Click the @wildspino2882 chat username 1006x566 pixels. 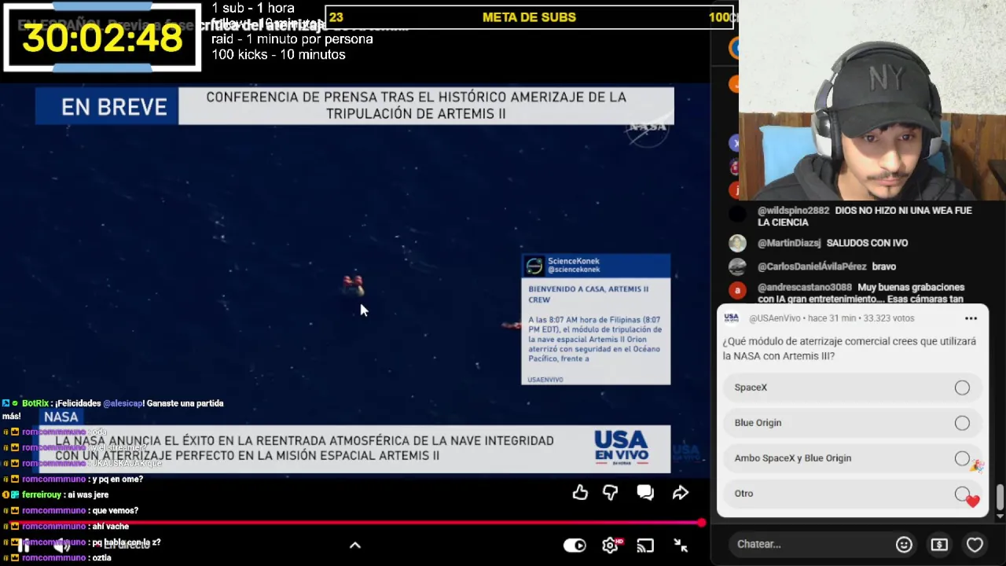click(793, 211)
